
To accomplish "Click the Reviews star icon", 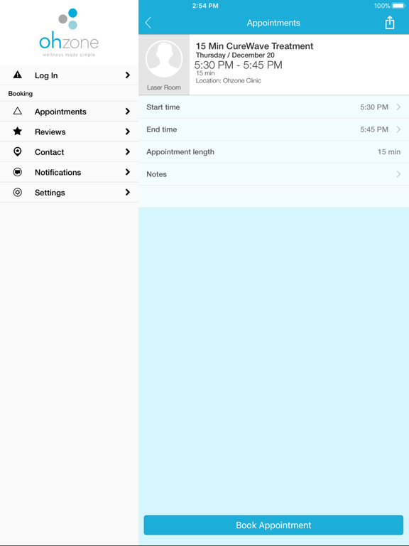I will pyautogui.click(x=17, y=131).
